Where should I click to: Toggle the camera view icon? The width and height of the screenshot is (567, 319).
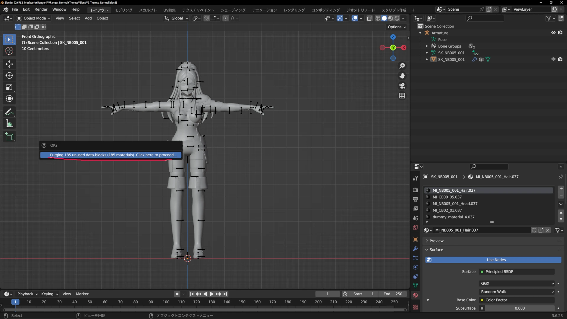402,86
